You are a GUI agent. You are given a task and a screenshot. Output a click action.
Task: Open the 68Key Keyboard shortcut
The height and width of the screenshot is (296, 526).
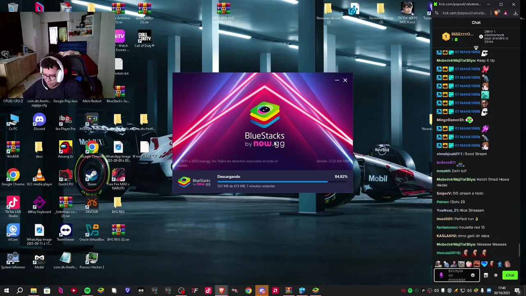(x=39, y=205)
